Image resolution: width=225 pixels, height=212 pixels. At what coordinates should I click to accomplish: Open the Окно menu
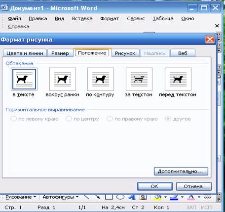[187, 19]
